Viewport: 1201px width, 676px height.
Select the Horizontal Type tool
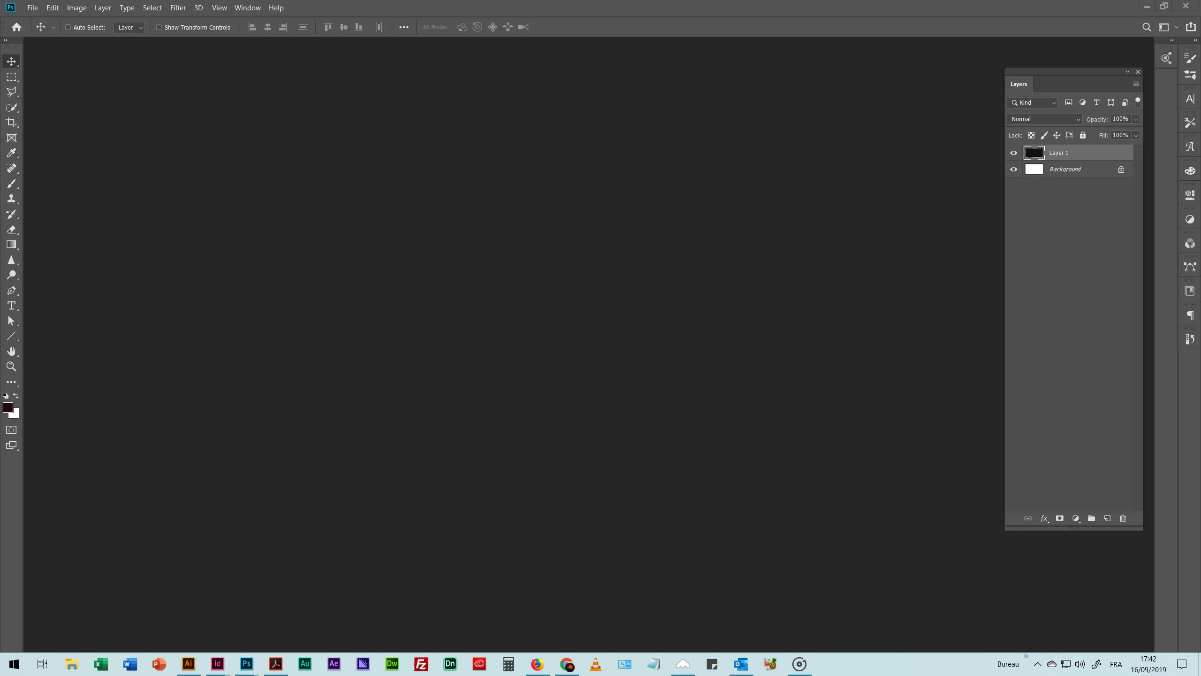[x=11, y=306]
